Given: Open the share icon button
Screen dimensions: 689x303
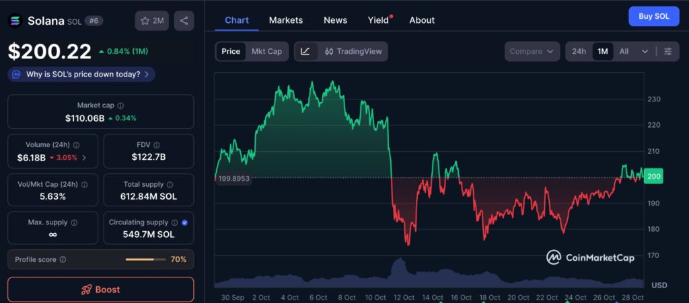Looking at the screenshot, I should pos(184,21).
